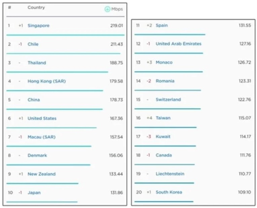
Task: Open the Singapore country link
Action: tap(38, 25)
